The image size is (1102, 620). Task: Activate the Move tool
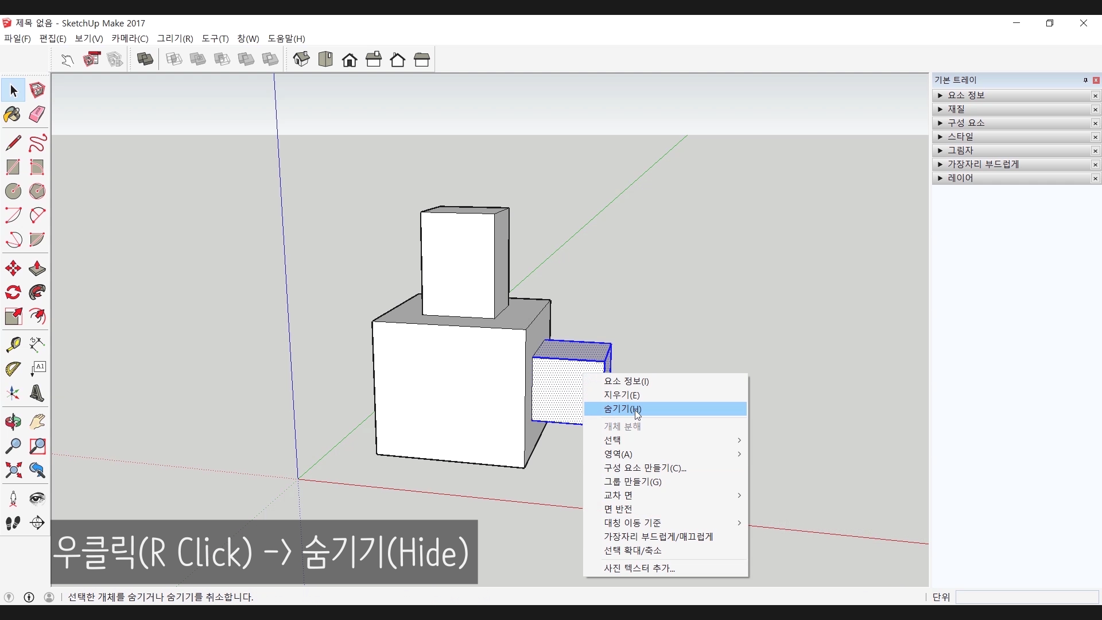(13, 268)
